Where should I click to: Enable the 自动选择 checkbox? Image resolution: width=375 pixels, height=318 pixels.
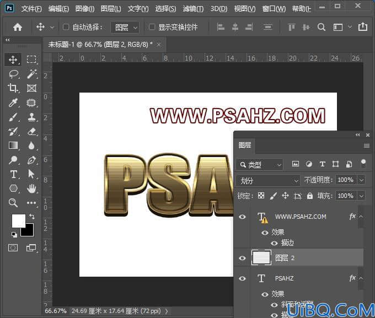[x=66, y=27]
